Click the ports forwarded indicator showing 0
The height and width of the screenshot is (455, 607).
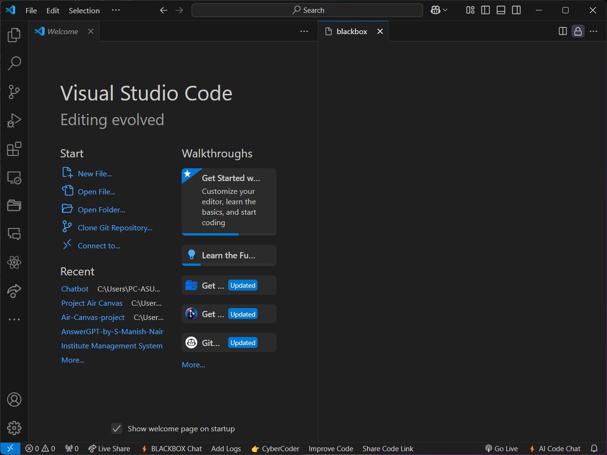[72, 448]
